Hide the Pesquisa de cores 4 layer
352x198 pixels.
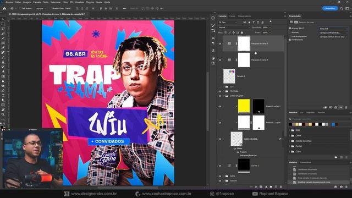pyautogui.click(x=220, y=60)
